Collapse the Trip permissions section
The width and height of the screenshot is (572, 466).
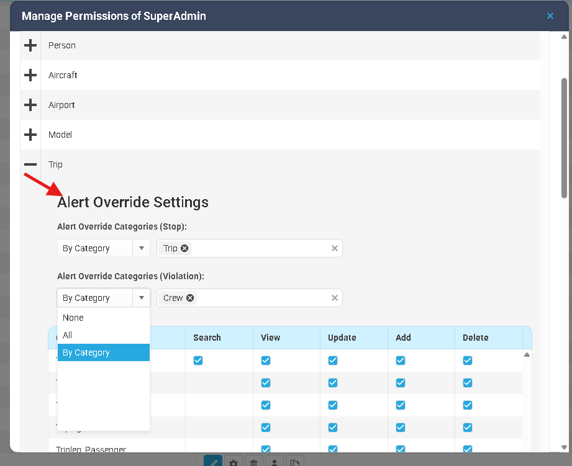[x=30, y=164]
